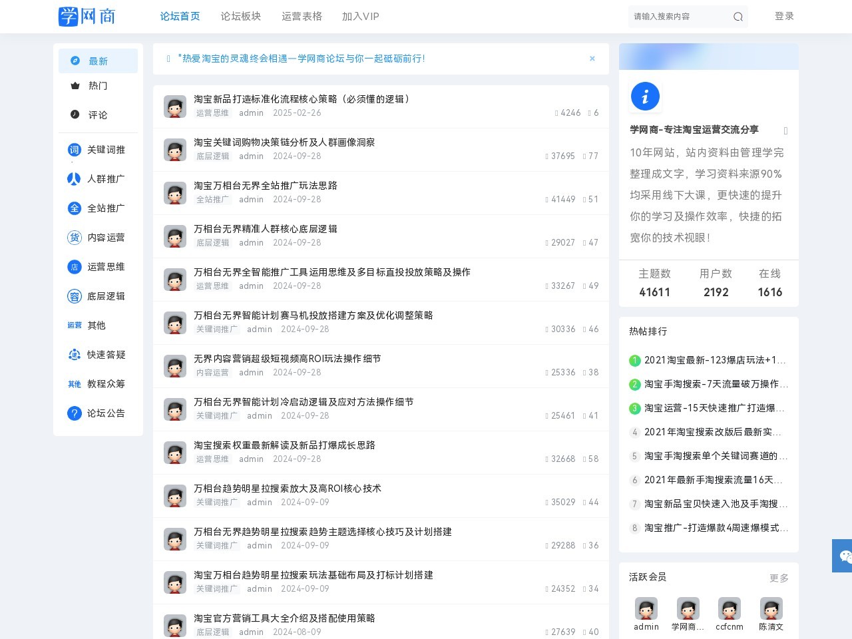Click the 评论 sidebar icon
Viewport: 852px width, 639px height.
coord(75,114)
